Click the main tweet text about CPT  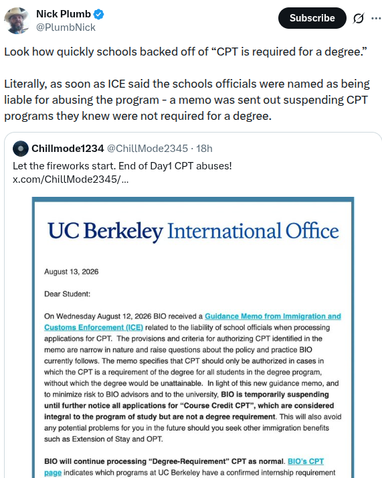tap(187, 84)
